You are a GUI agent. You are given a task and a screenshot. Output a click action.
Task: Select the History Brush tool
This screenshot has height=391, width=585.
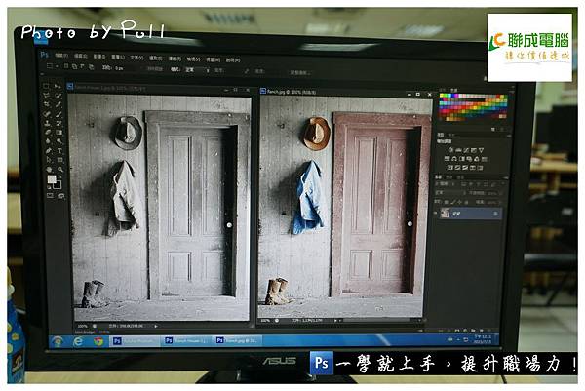pyautogui.click(x=59, y=123)
